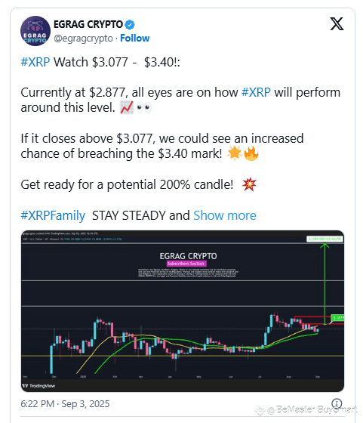This screenshot has width=363, height=423.
Task: Click the TradingView logo in chart
Action: (38, 386)
